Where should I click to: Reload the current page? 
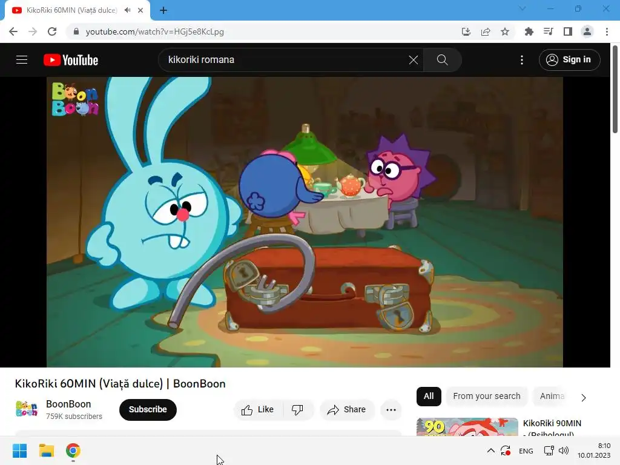pos(52,31)
